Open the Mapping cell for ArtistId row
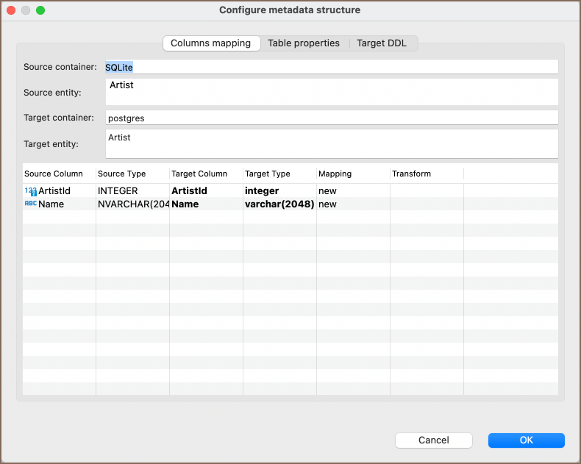Image resolution: width=581 pixels, height=464 pixels. [x=352, y=191]
